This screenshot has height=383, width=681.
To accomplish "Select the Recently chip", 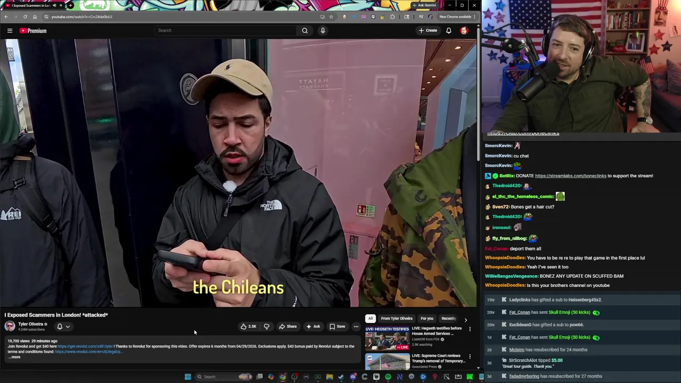I will coord(449,319).
